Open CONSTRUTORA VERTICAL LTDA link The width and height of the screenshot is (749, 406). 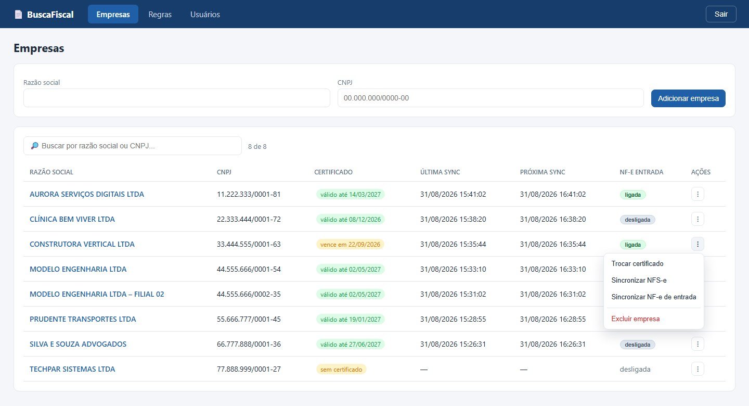click(82, 244)
